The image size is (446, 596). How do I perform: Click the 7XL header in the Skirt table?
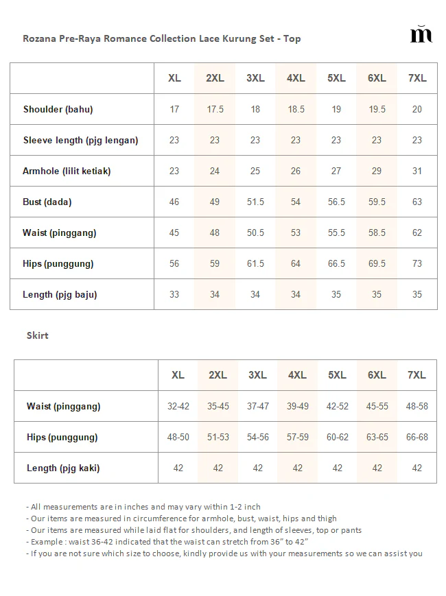point(416,375)
